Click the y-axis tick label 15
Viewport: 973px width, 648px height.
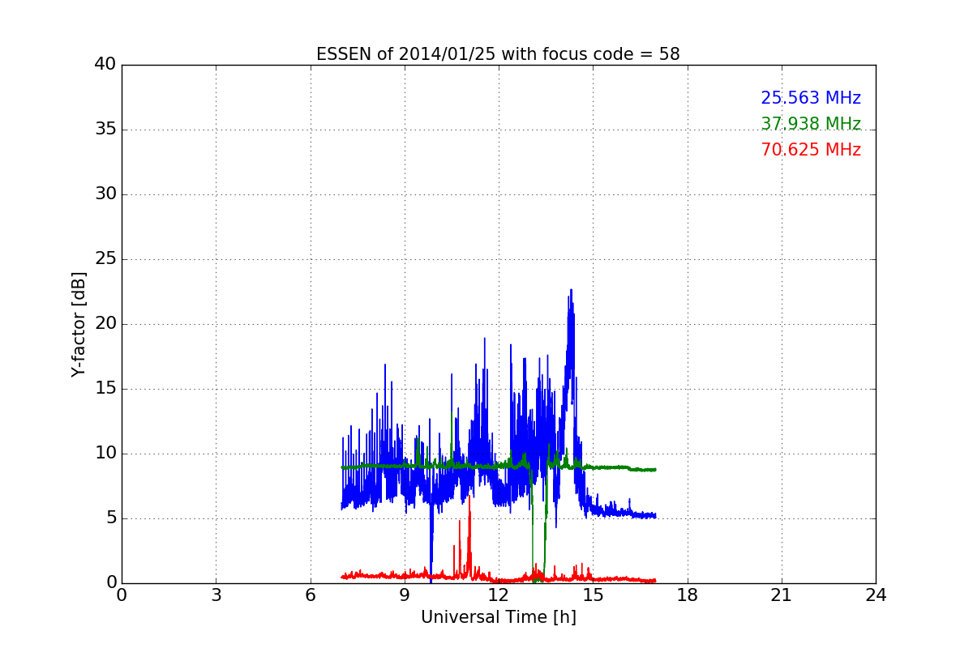pyautogui.click(x=105, y=389)
